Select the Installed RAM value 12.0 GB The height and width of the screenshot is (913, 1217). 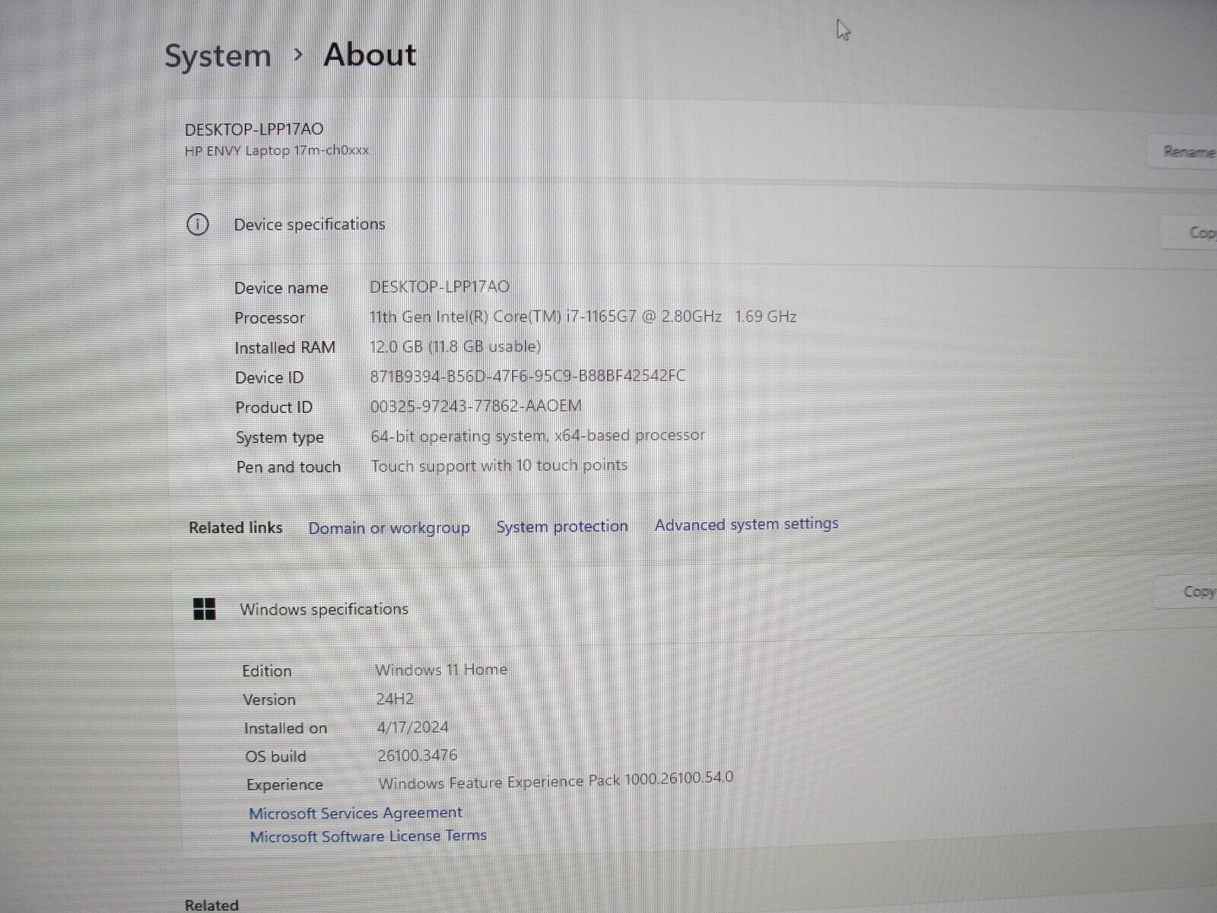pos(455,347)
